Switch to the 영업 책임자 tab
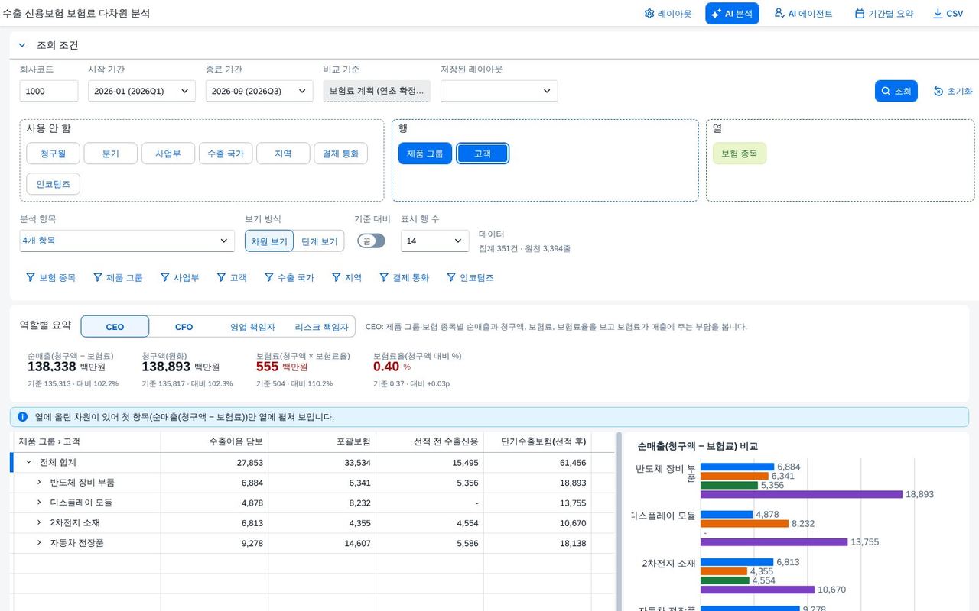Image resolution: width=979 pixels, height=611 pixels. [x=252, y=327]
